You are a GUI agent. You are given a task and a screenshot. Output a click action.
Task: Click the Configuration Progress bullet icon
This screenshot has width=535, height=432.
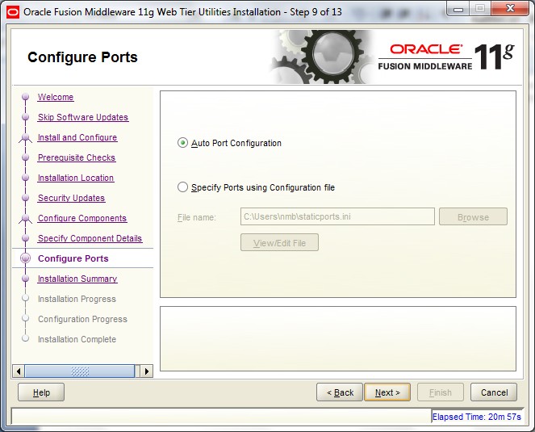tap(25, 318)
